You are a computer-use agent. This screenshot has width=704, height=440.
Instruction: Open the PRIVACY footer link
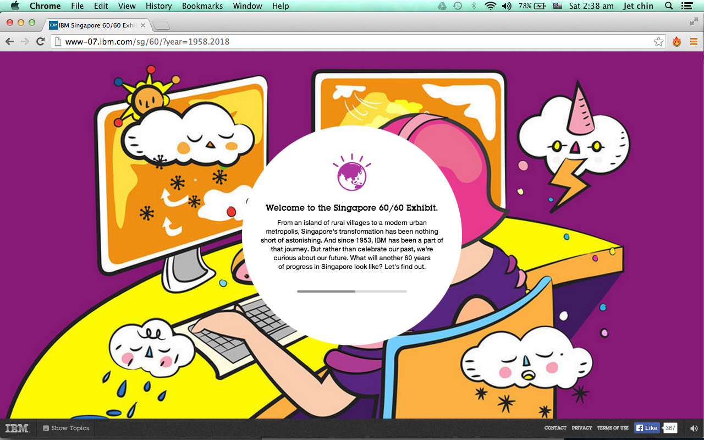pyautogui.click(x=582, y=428)
